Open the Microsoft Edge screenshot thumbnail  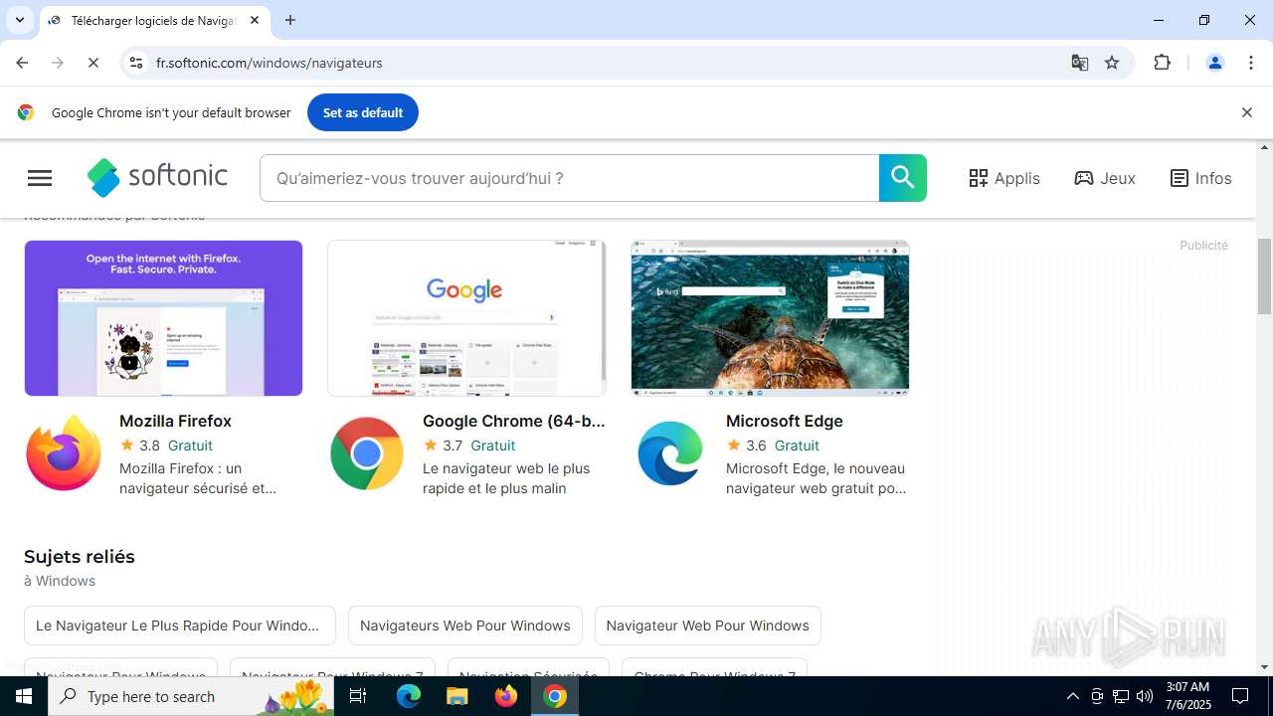pos(770,318)
